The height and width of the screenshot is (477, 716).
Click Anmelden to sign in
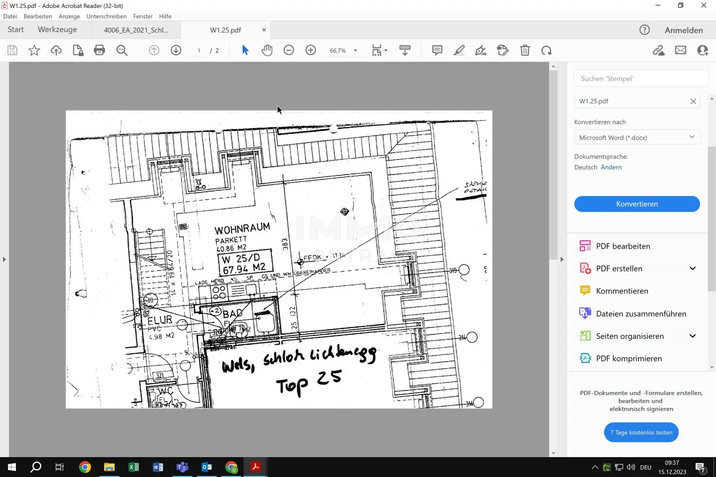pyautogui.click(x=684, y=30)
